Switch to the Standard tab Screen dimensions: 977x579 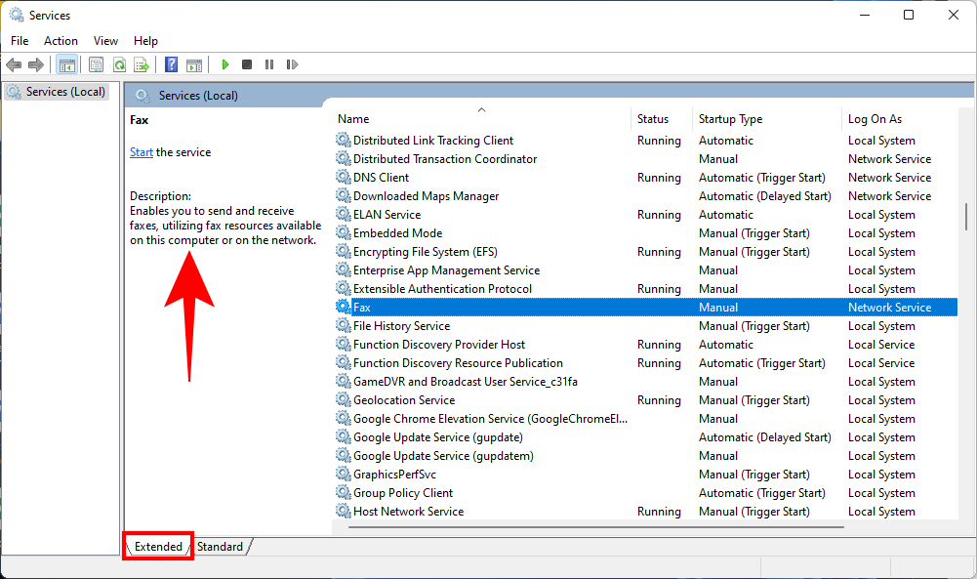[x=219, y=546]
